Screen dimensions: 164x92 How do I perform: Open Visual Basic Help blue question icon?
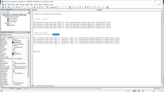point(47,7)
